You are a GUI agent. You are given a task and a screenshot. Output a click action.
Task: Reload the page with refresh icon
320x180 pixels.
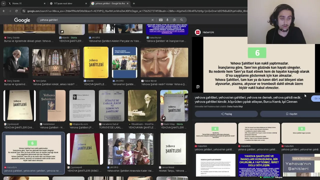click(x=16, y=11)
